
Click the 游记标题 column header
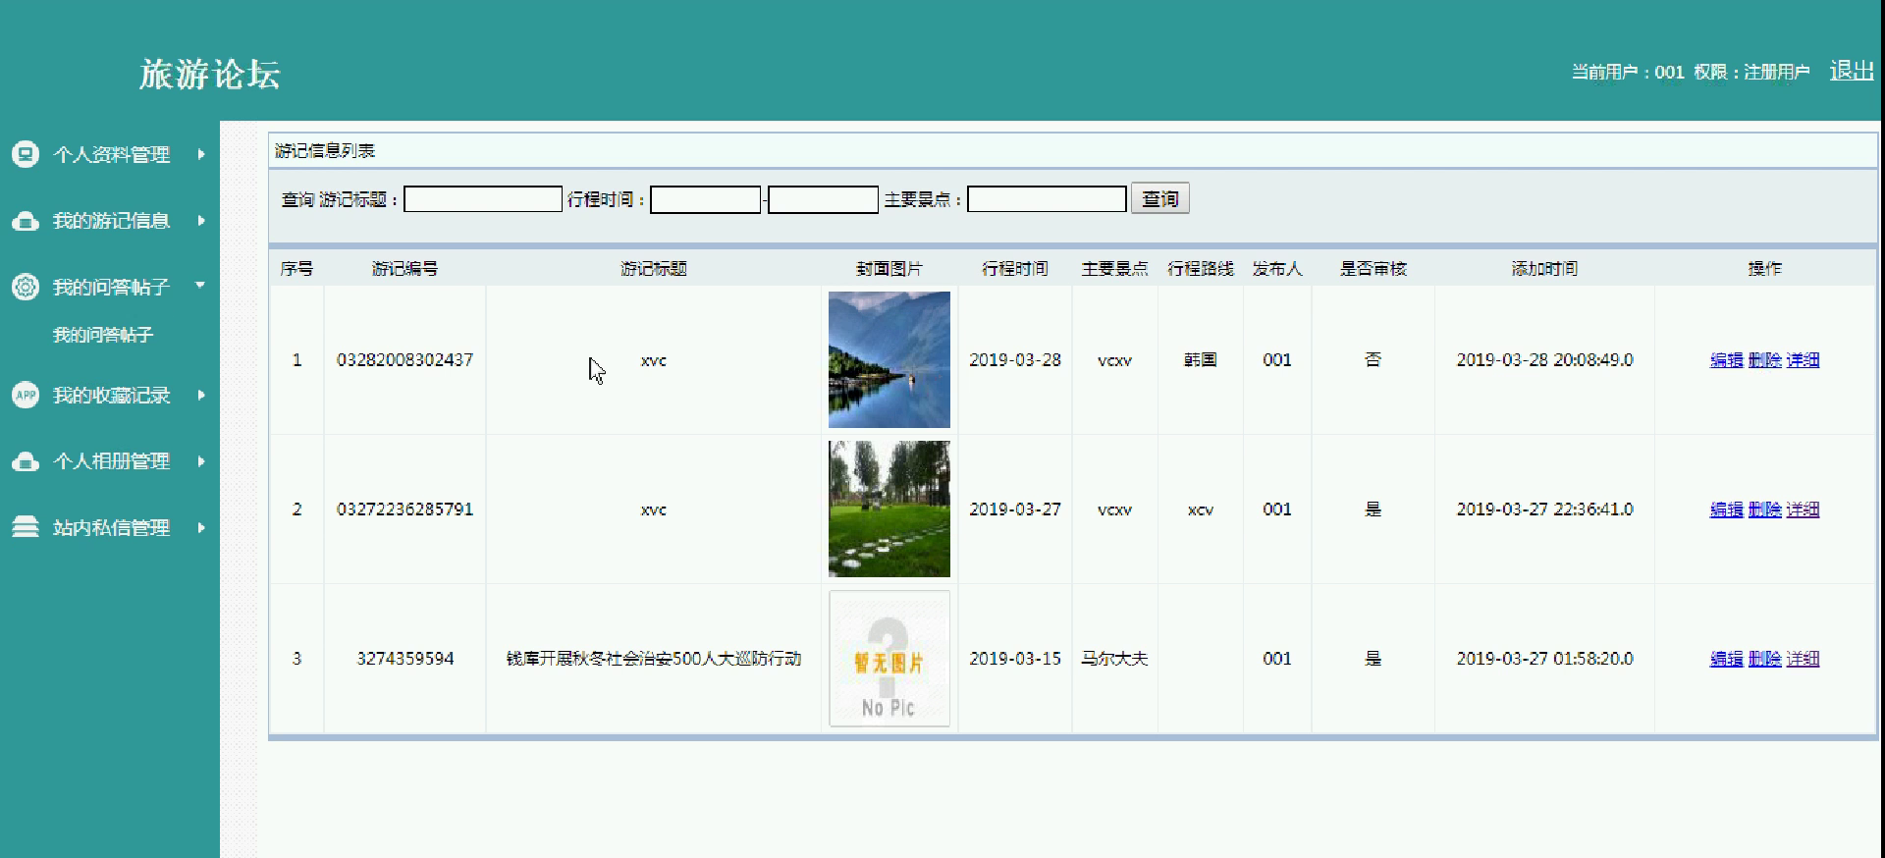[x=654, y=268]
